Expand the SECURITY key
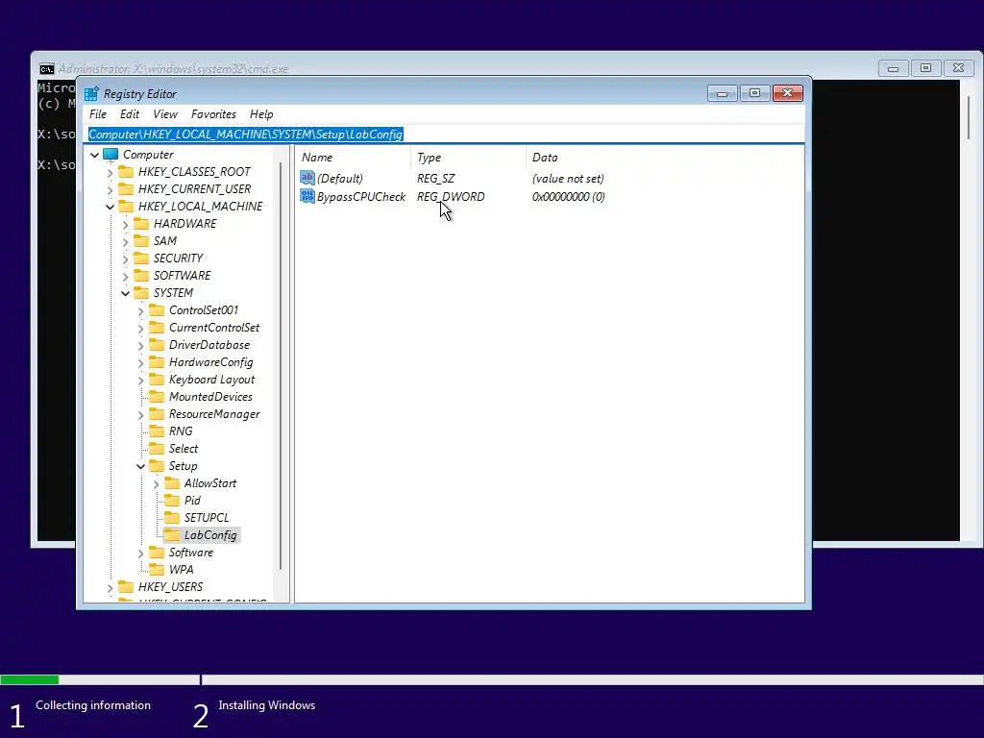Image resolution: width=984 pixels, height=738 pixels. [x=125, y=258]
